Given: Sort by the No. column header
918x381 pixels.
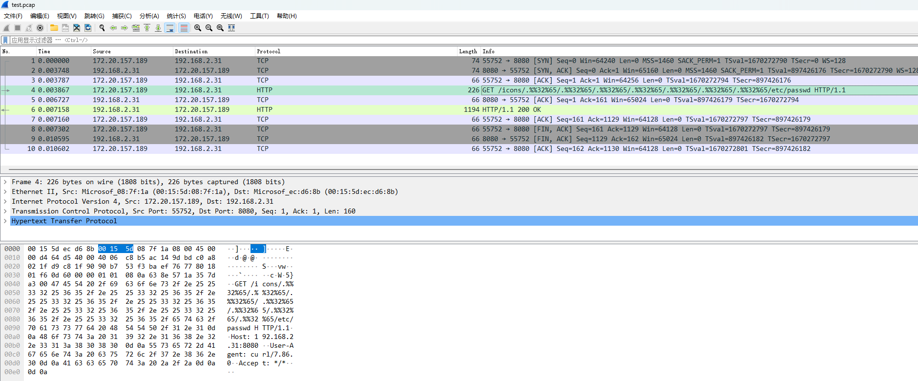Looking at the screenshot, I should pyautogui.click(x=18, y=51).
